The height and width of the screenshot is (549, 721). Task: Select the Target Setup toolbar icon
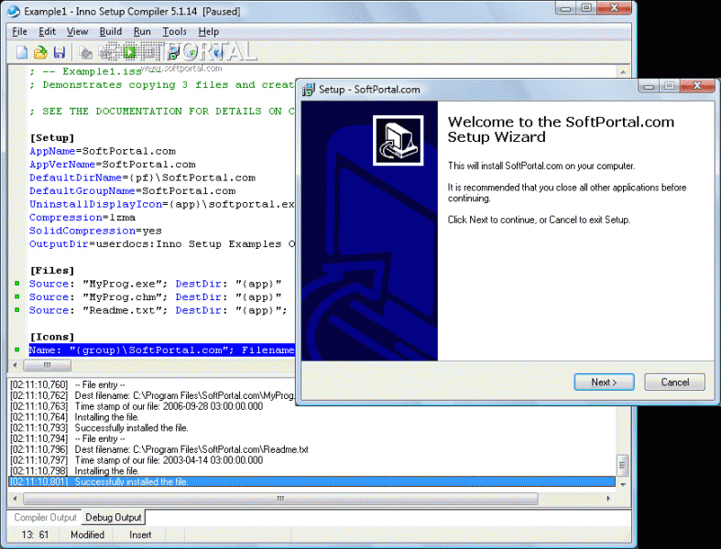pos(173,53)
